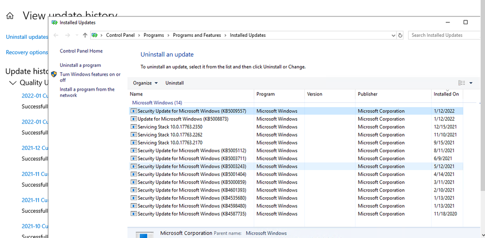Open the Organize dropdown menu
This screenshot has height=238, width=485.
click(145, 83)
